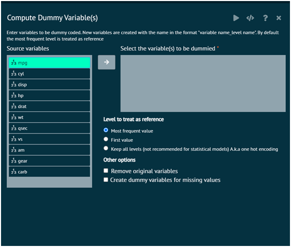Click numeric type icon beside disp
Image resolution: width=291 pixels, height=247 pixels.
14,84
